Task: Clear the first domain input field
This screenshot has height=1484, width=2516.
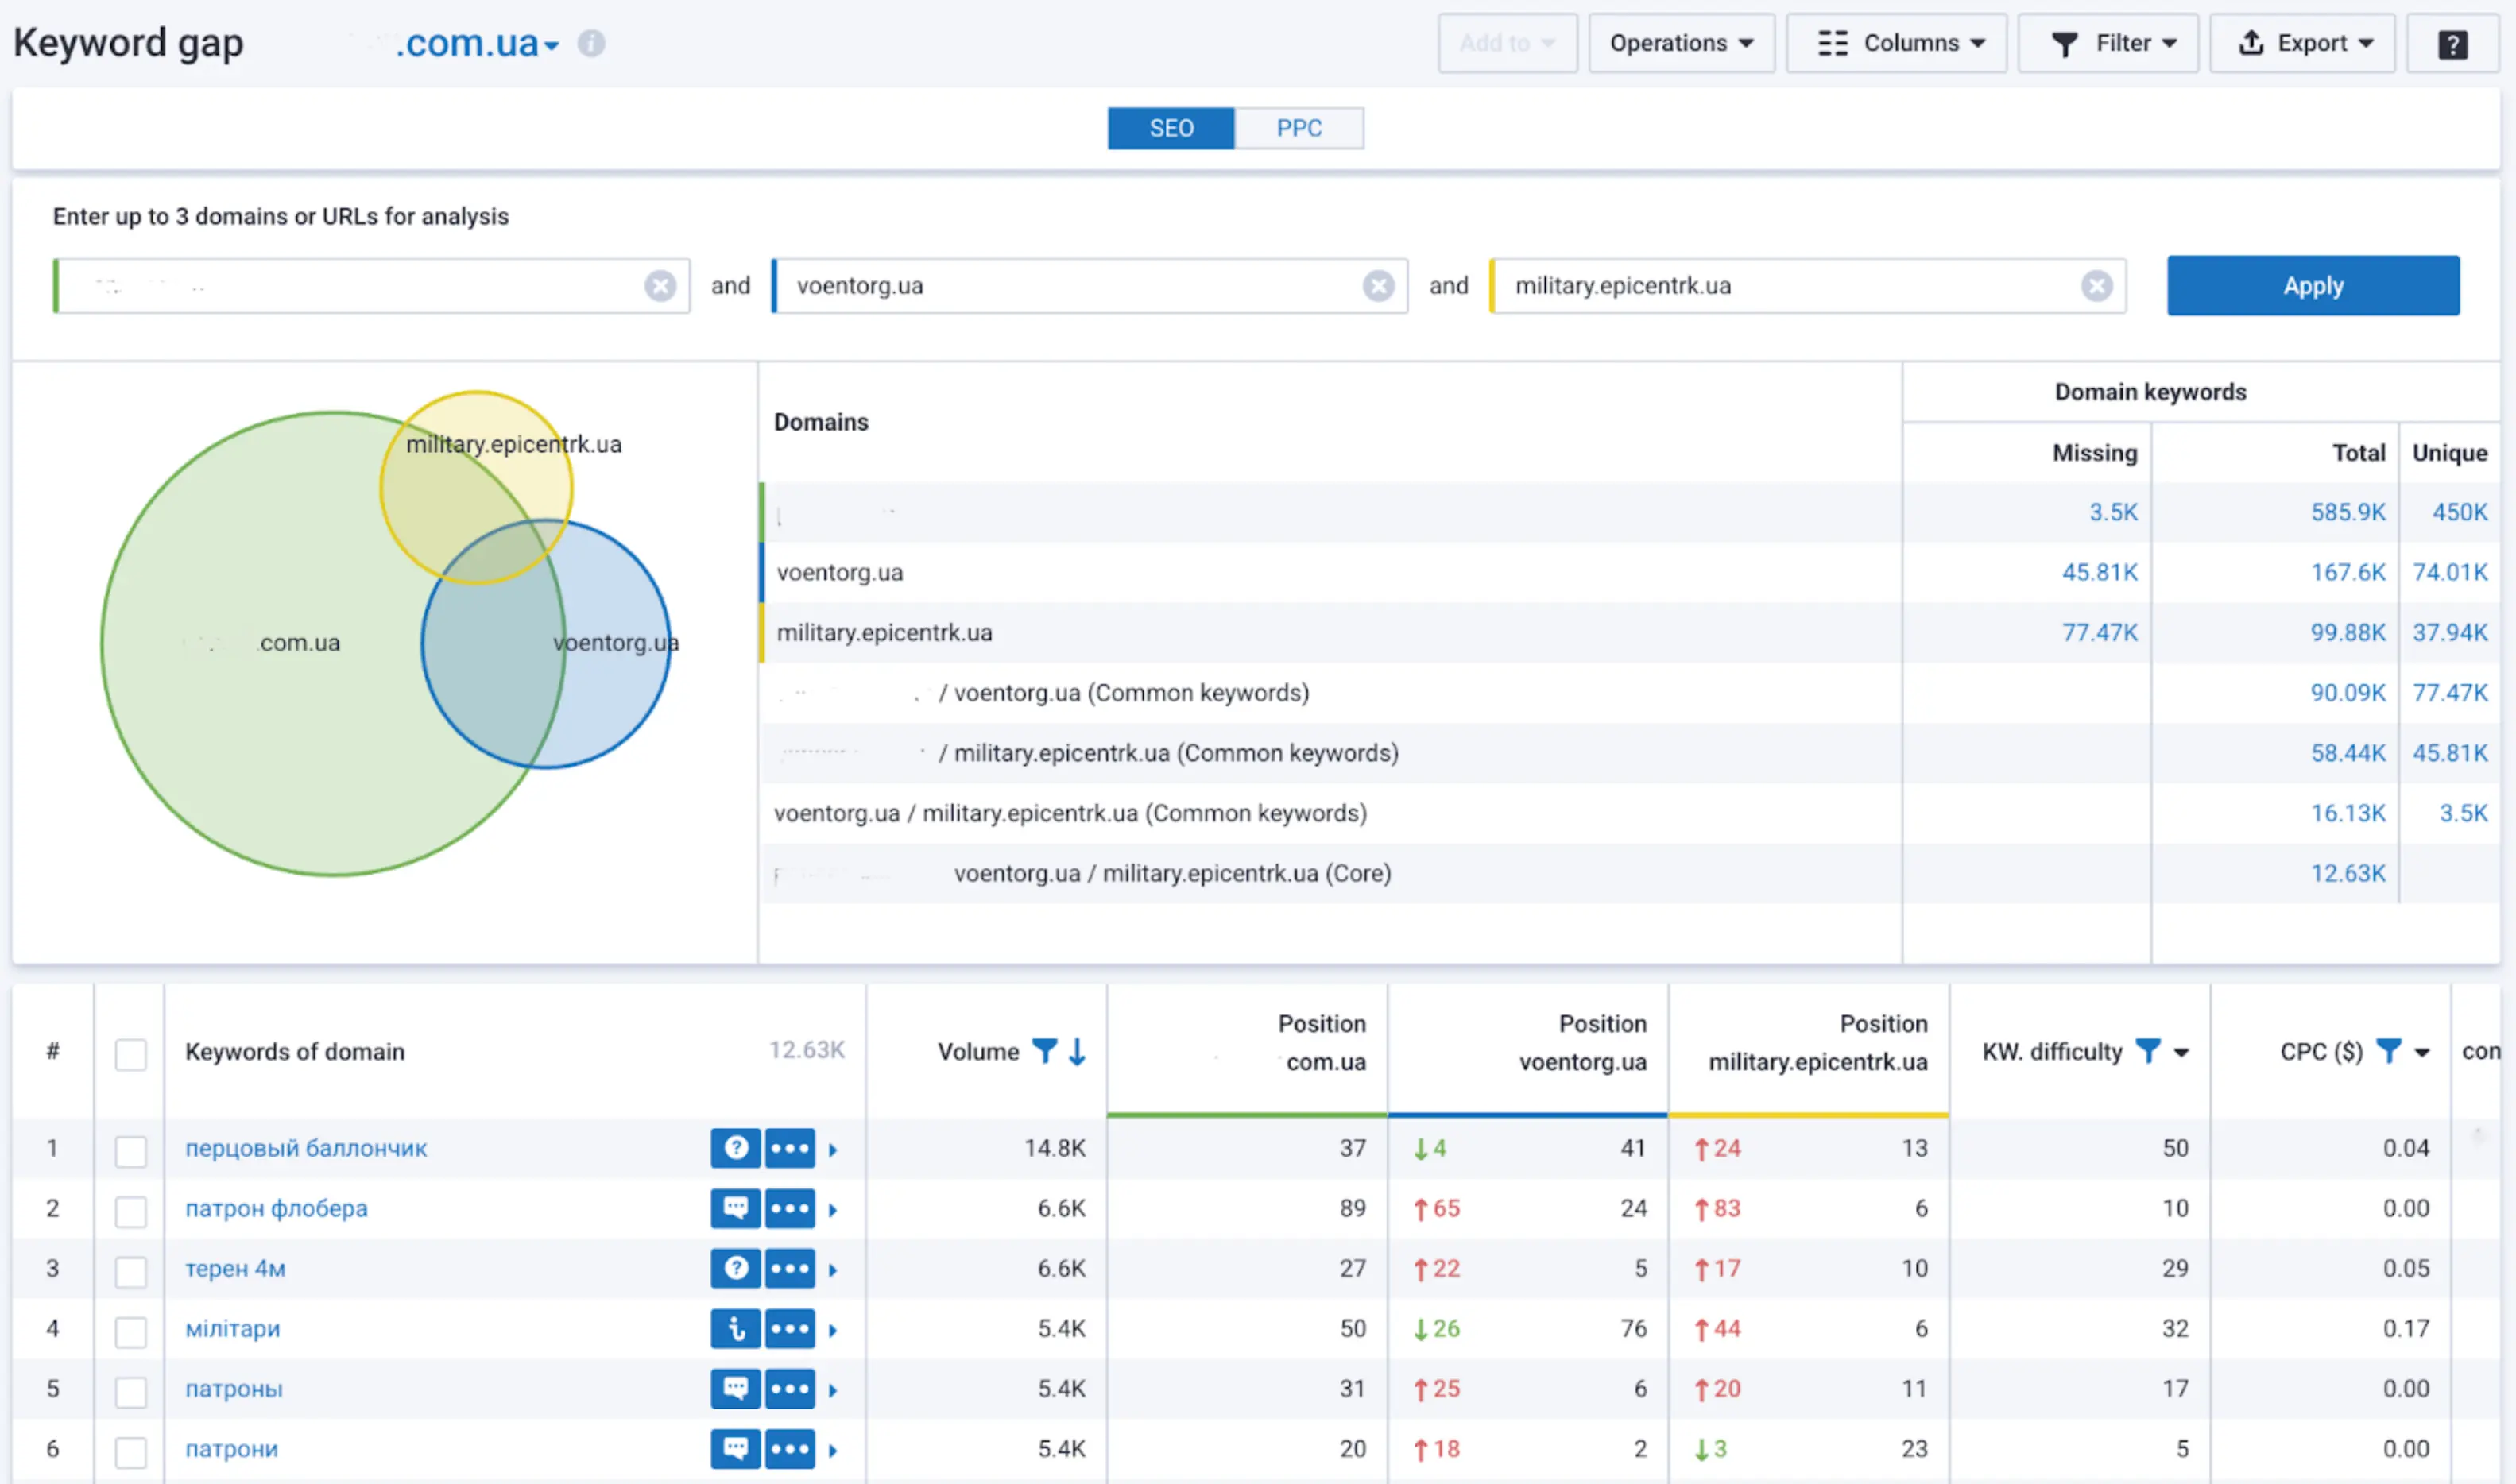Action: pos(660,286)
